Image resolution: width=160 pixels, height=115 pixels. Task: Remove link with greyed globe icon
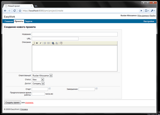coord(57,43)
